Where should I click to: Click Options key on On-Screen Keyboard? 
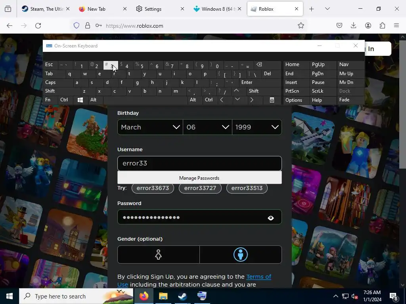click(x=296, y=100)
